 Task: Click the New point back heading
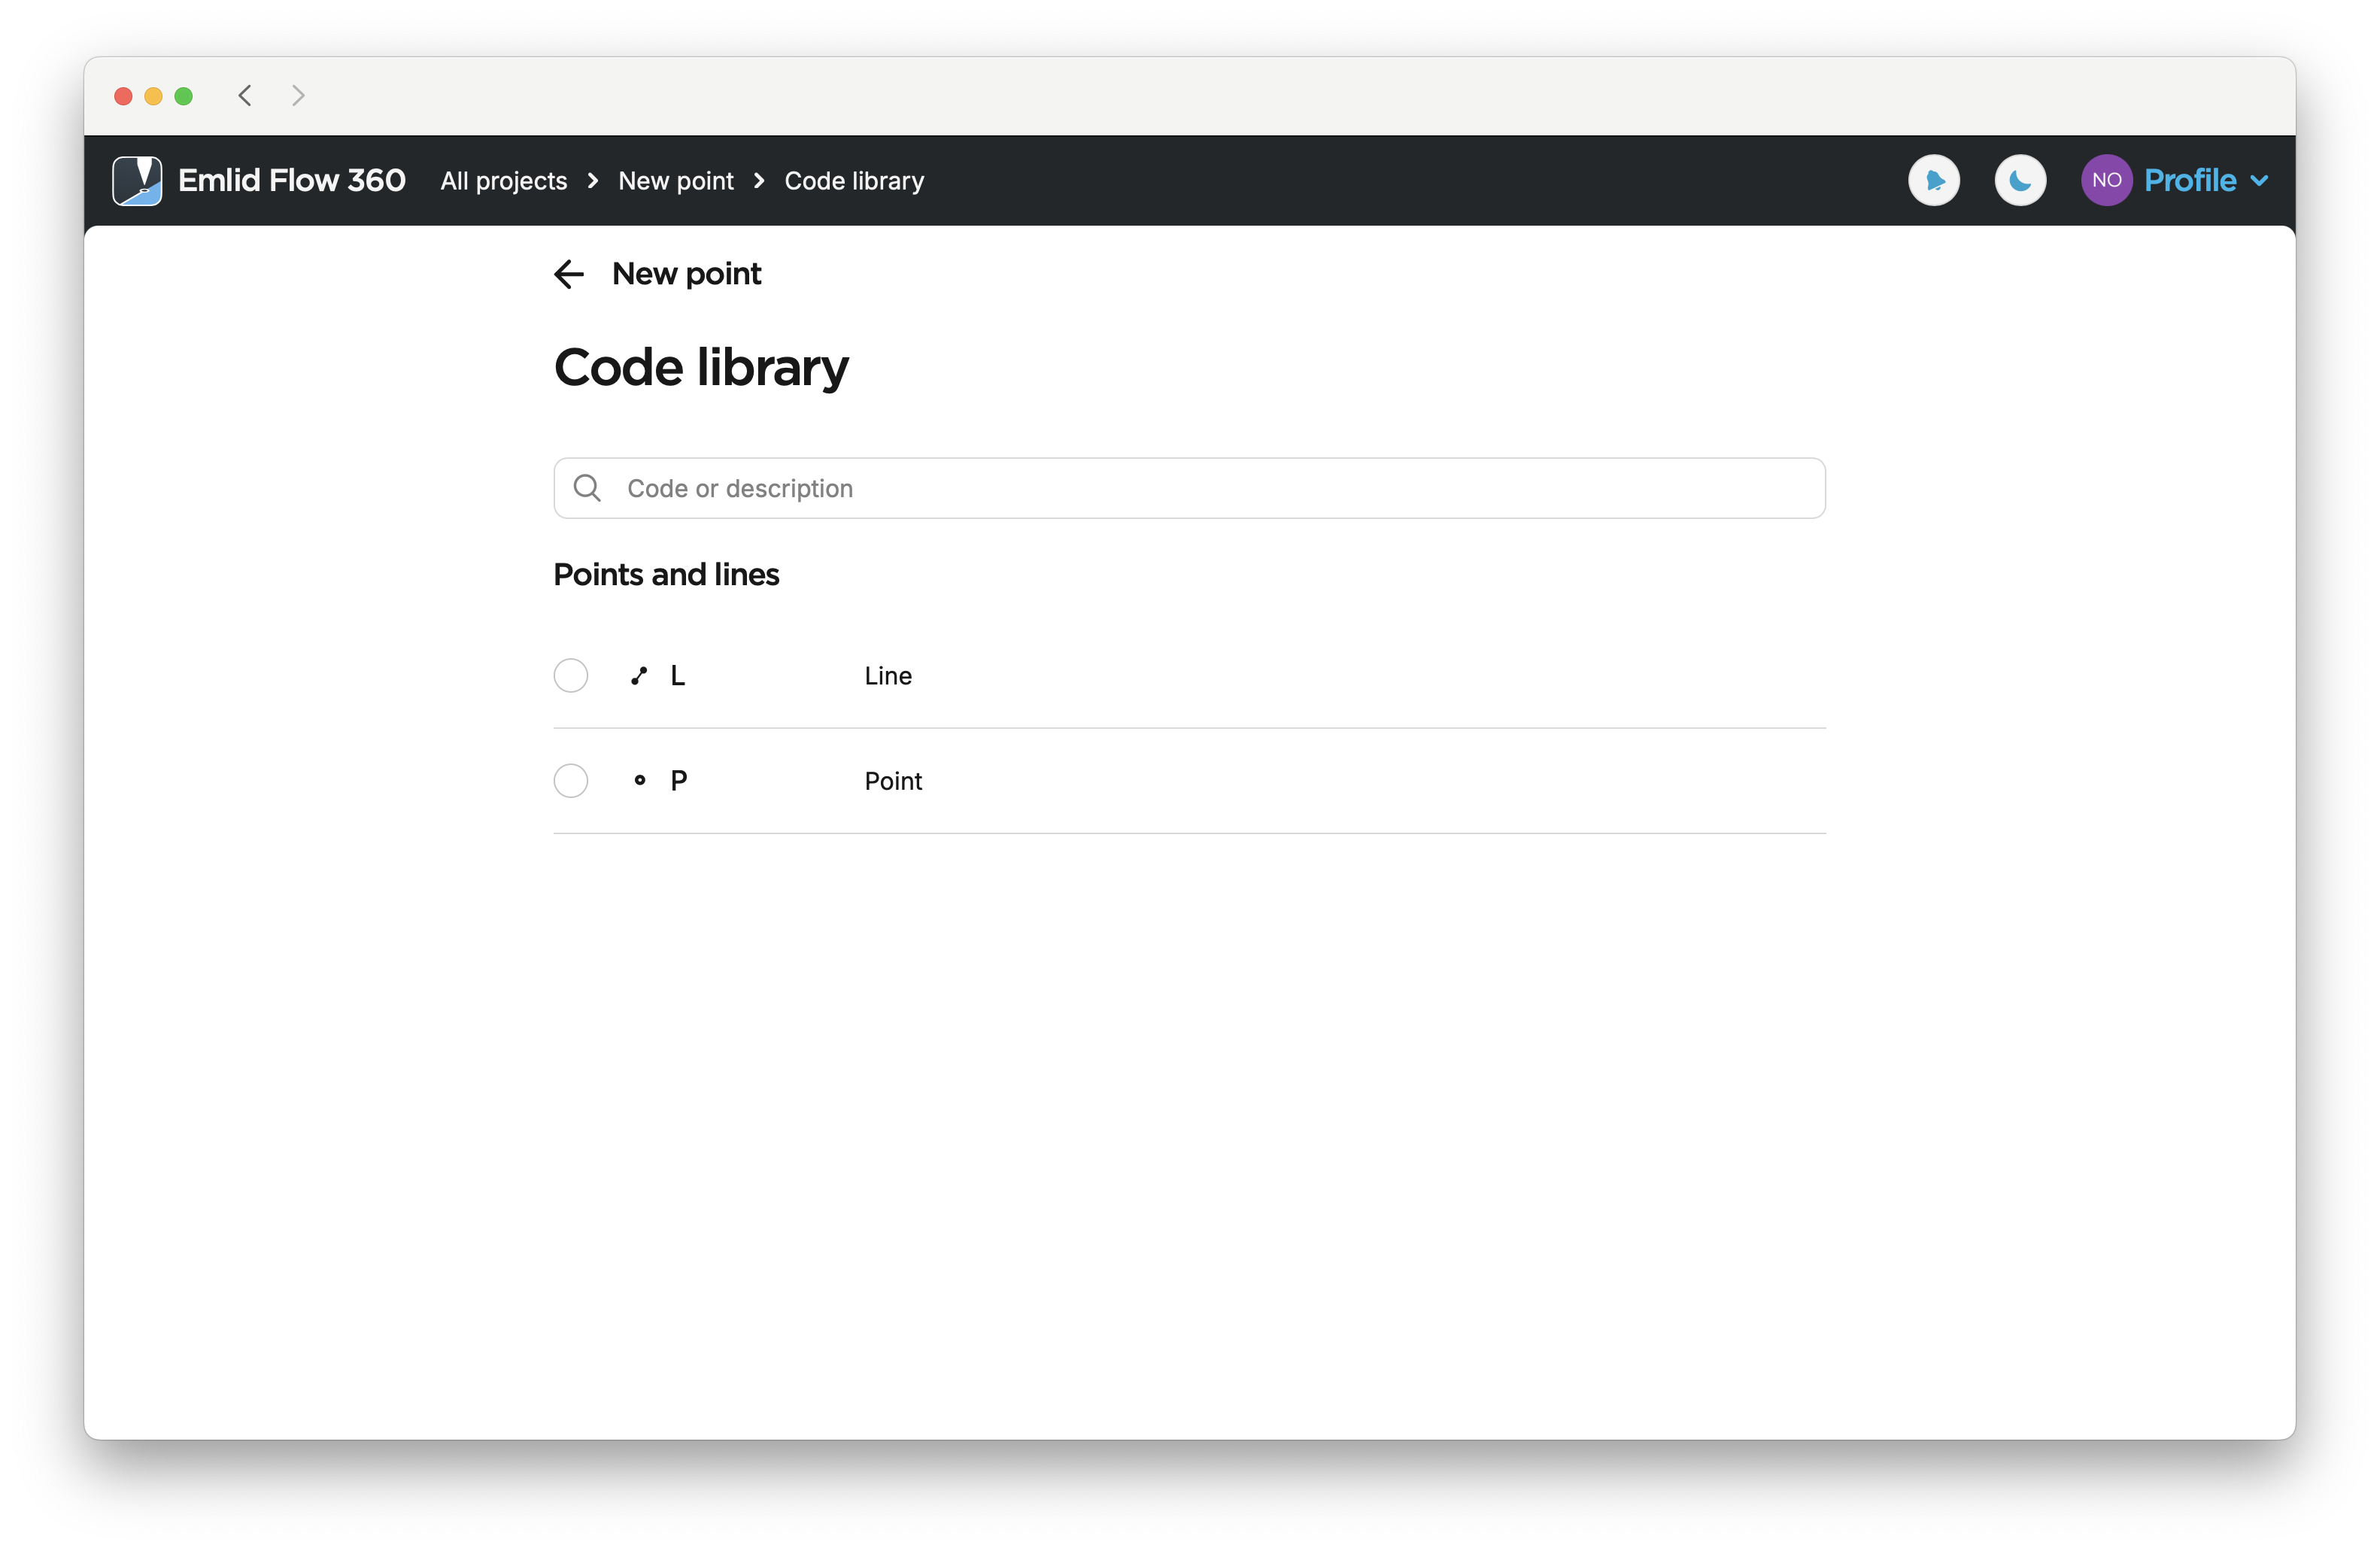coord(687,274)
